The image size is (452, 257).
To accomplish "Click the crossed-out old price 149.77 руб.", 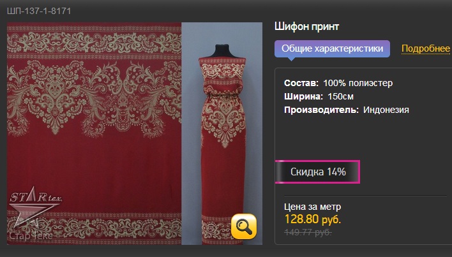I will coord(308,232).
